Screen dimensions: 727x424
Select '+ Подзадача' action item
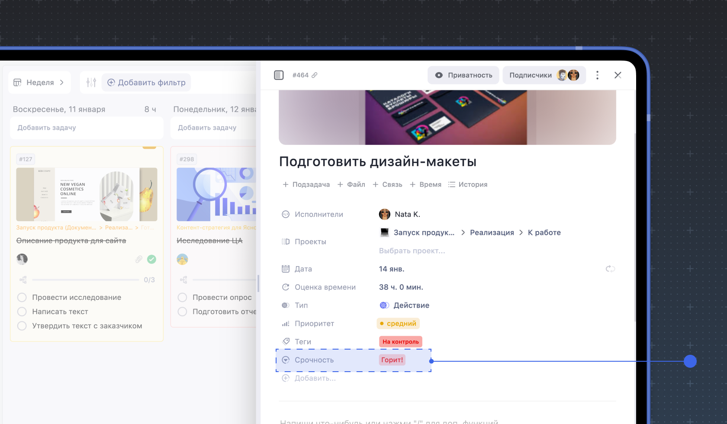coord(306,185)
